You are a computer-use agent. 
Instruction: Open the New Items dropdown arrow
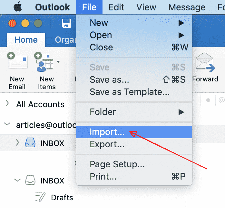(58, 62)
